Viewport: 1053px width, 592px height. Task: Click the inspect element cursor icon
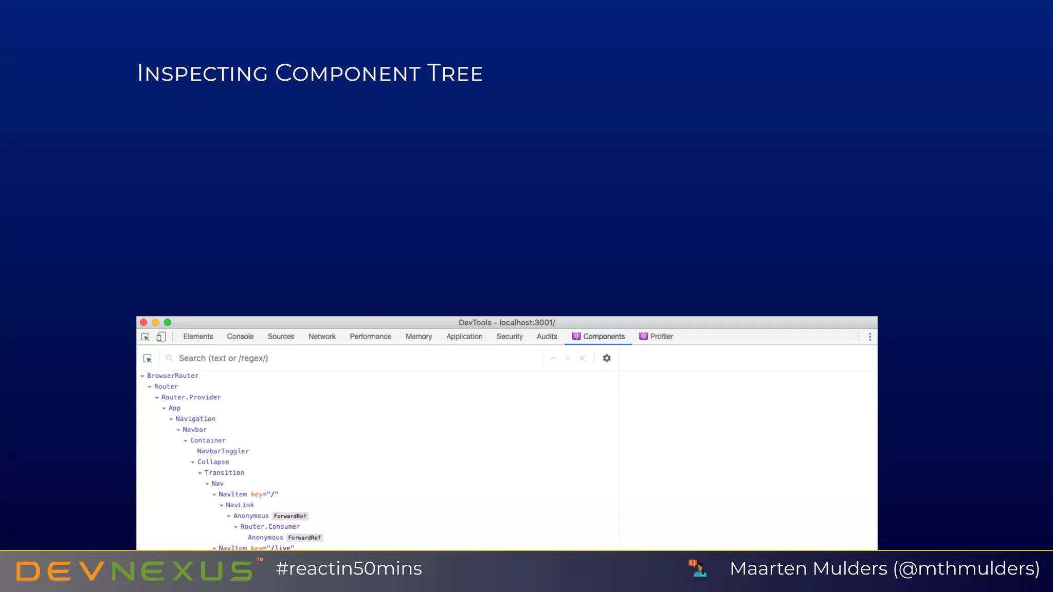tap(145, 337)
